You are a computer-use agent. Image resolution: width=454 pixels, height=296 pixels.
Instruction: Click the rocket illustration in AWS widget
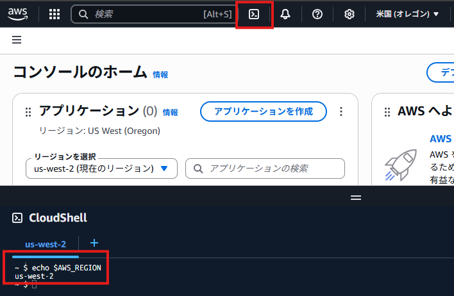tap(401, 165)
